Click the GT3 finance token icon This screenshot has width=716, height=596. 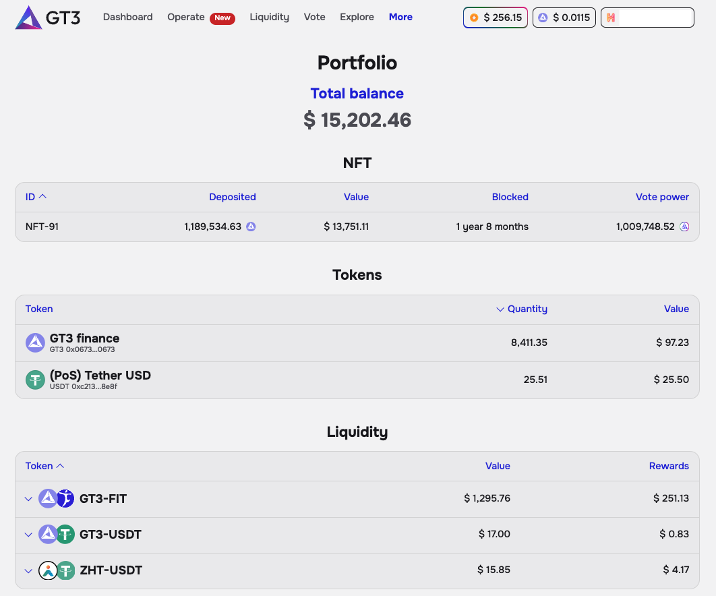[x=35, y=342]
